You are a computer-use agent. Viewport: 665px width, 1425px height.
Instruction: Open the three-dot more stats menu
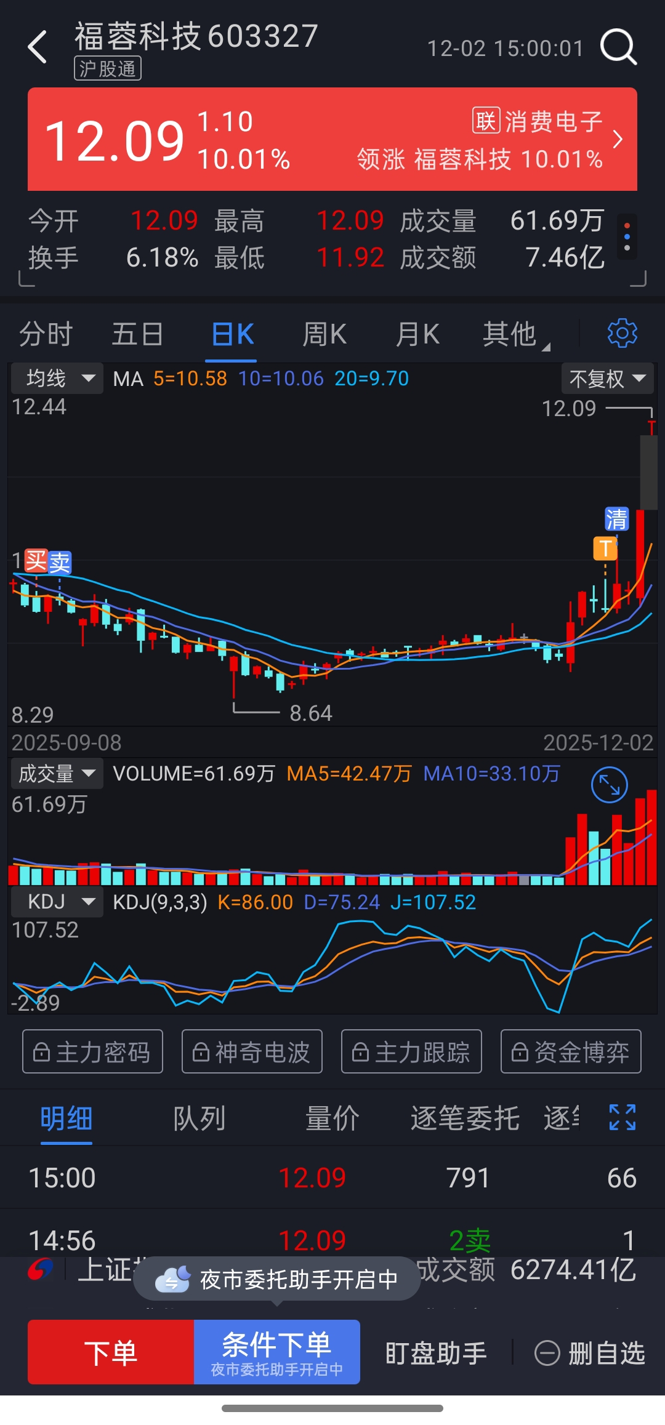[627, 238]
